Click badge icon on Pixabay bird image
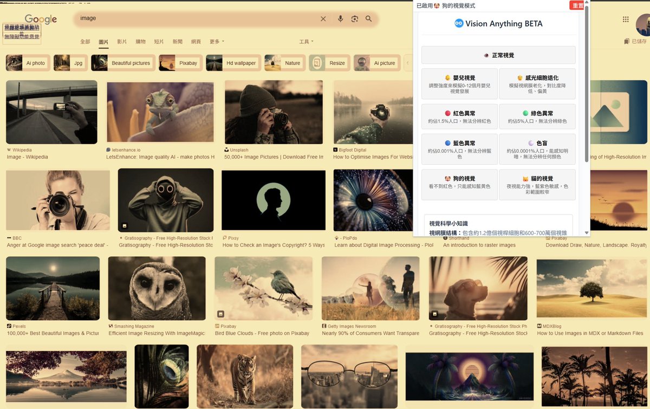Screen dimensions: 650x409 click(x=221, y=314)
